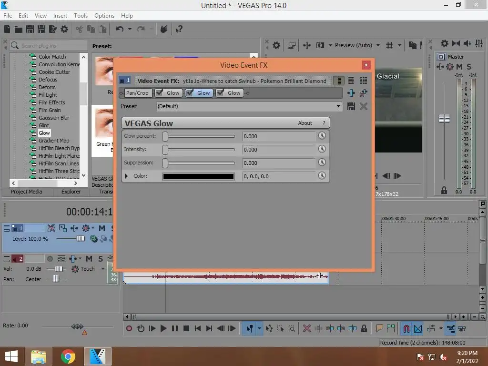This screenshot has width=488, height=366.
Task: Toggle Mute on video track 1
Action: 102,228
